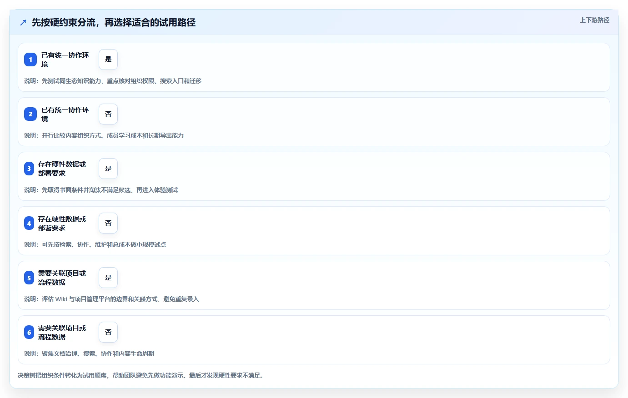Click the number 2 step badge
The width and height of the screenshot is (628, 398).
[x=30, y=114]
